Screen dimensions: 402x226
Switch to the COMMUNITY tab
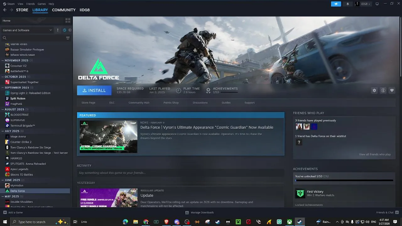click(64, 10)
